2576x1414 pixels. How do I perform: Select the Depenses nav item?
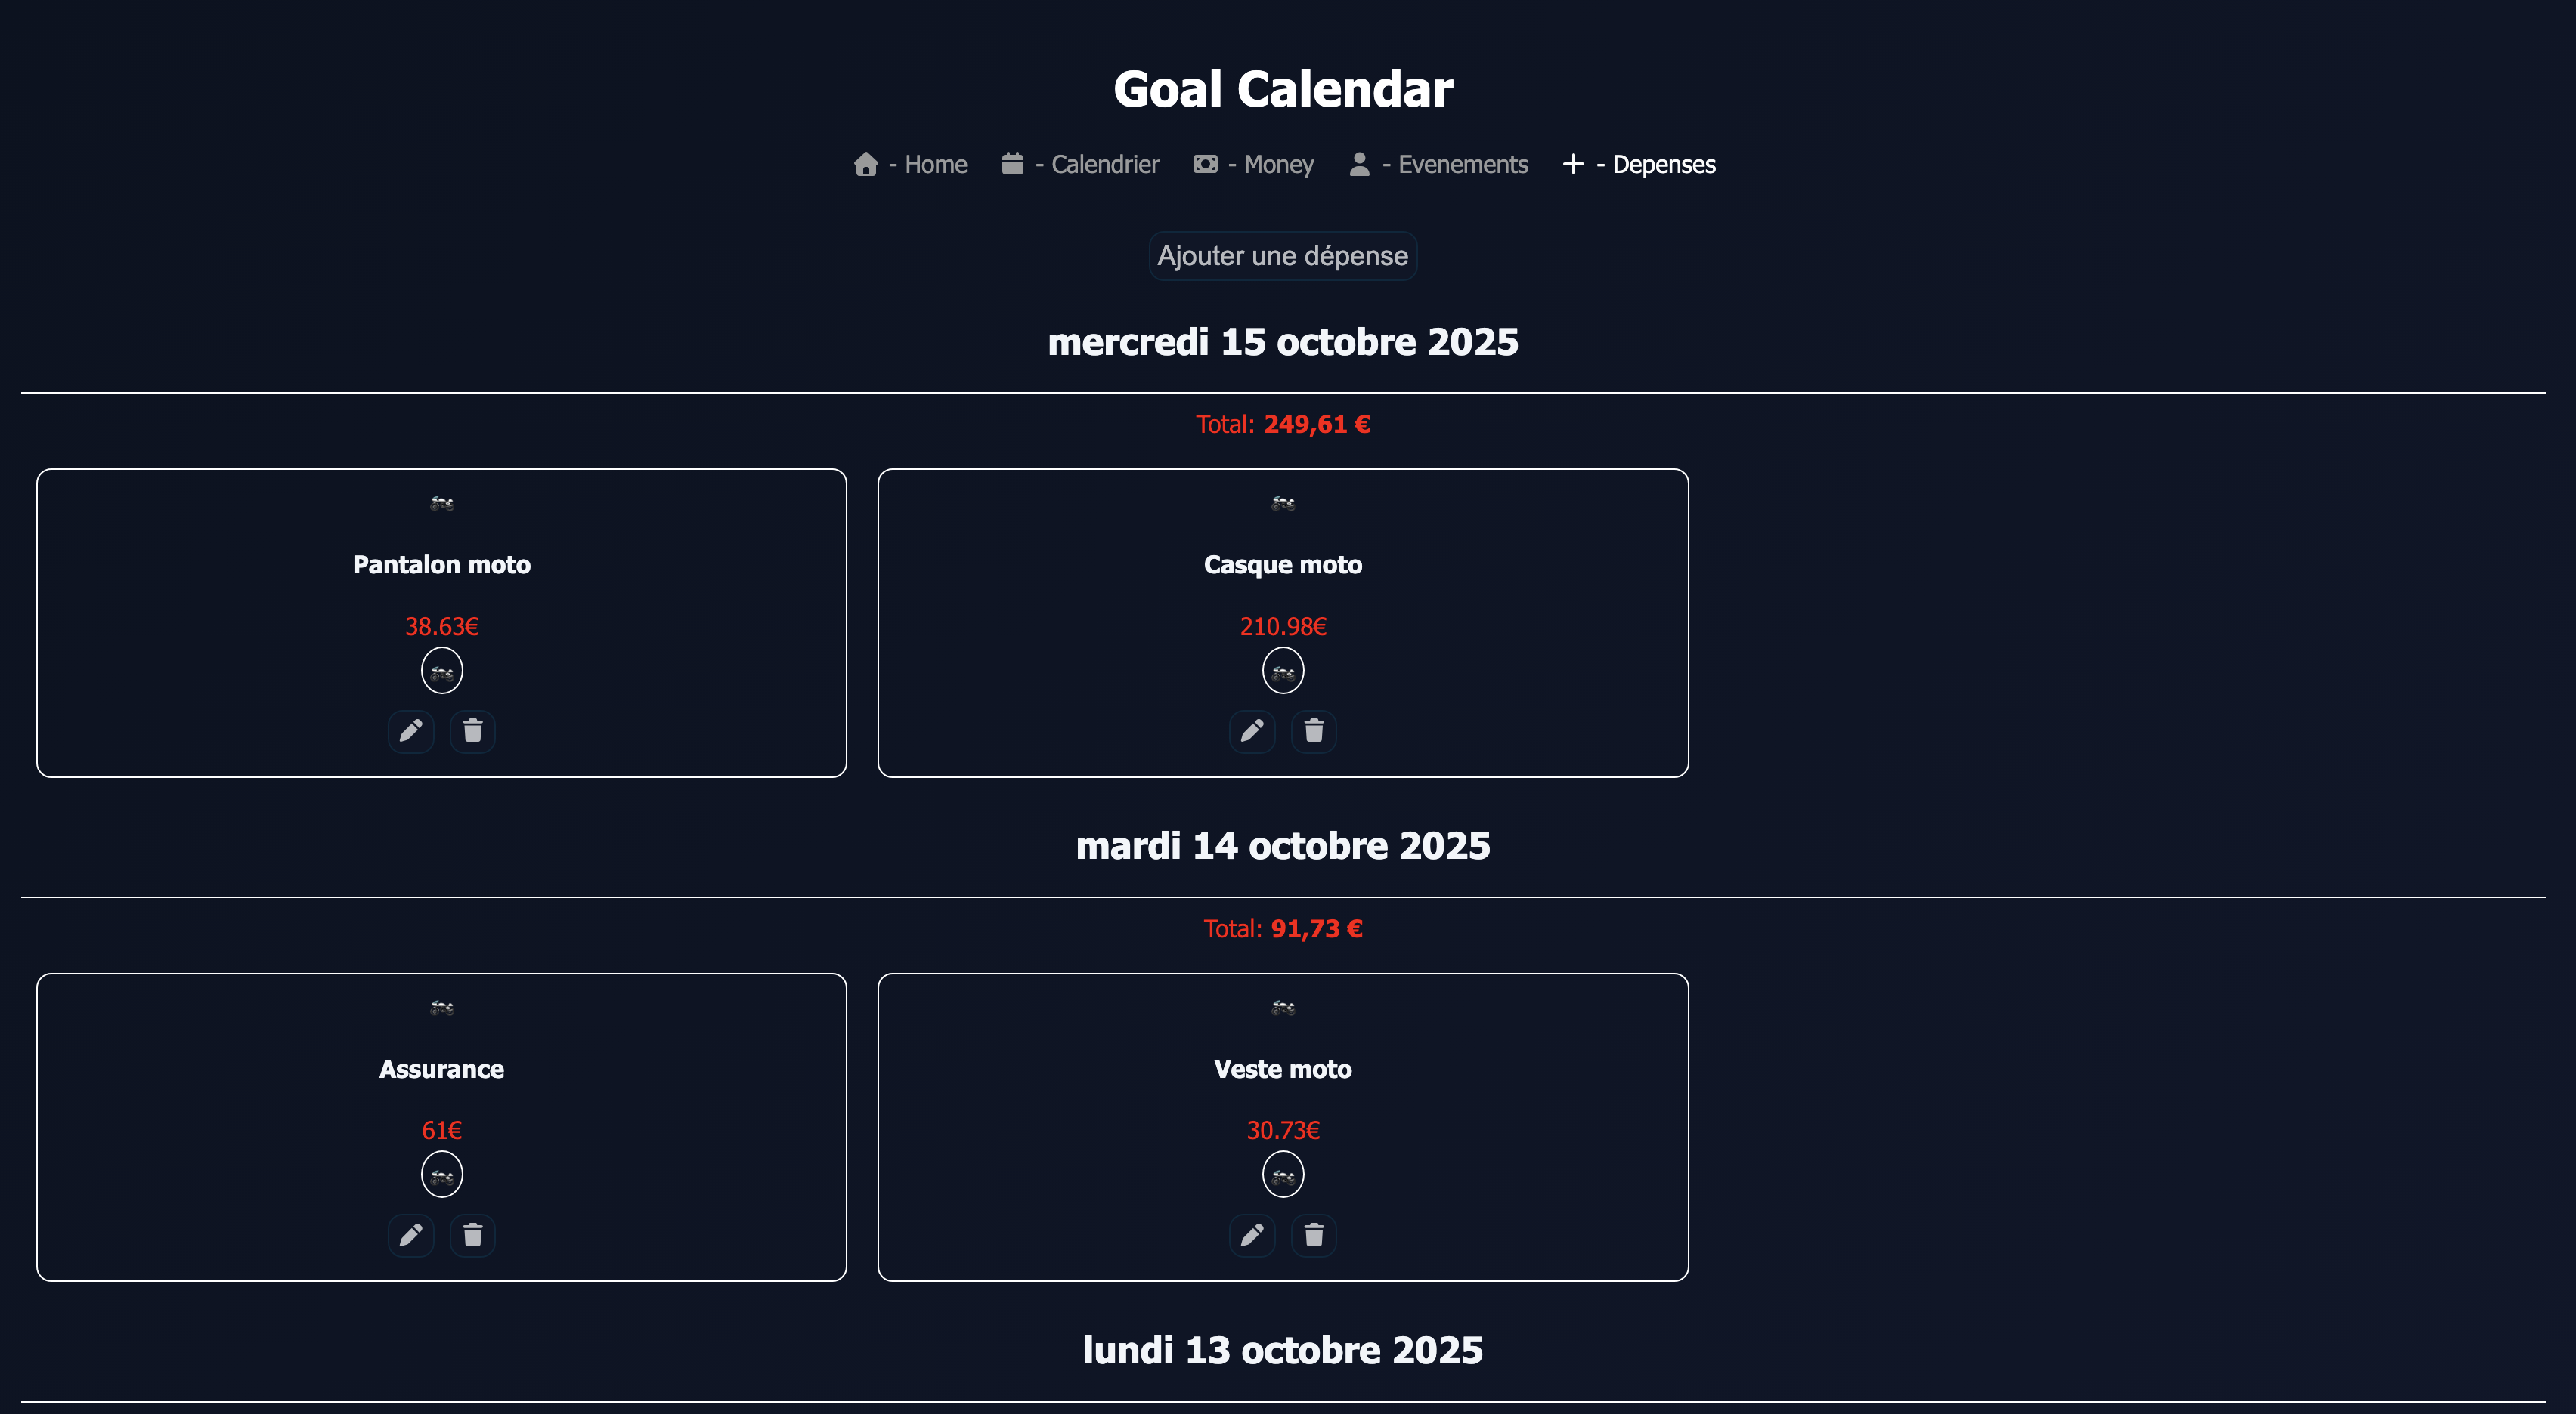pos(1640,164)
